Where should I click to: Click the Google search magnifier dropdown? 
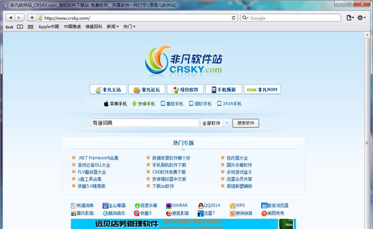coord(245,18)
